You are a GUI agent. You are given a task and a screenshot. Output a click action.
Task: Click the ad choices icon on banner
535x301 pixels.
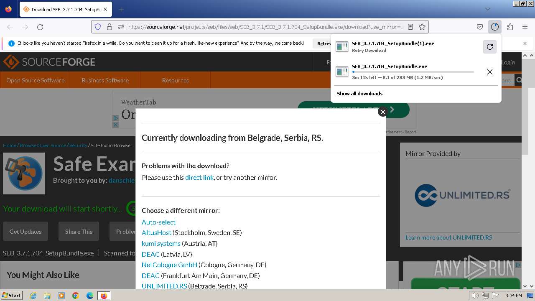[x=115, y=118]
